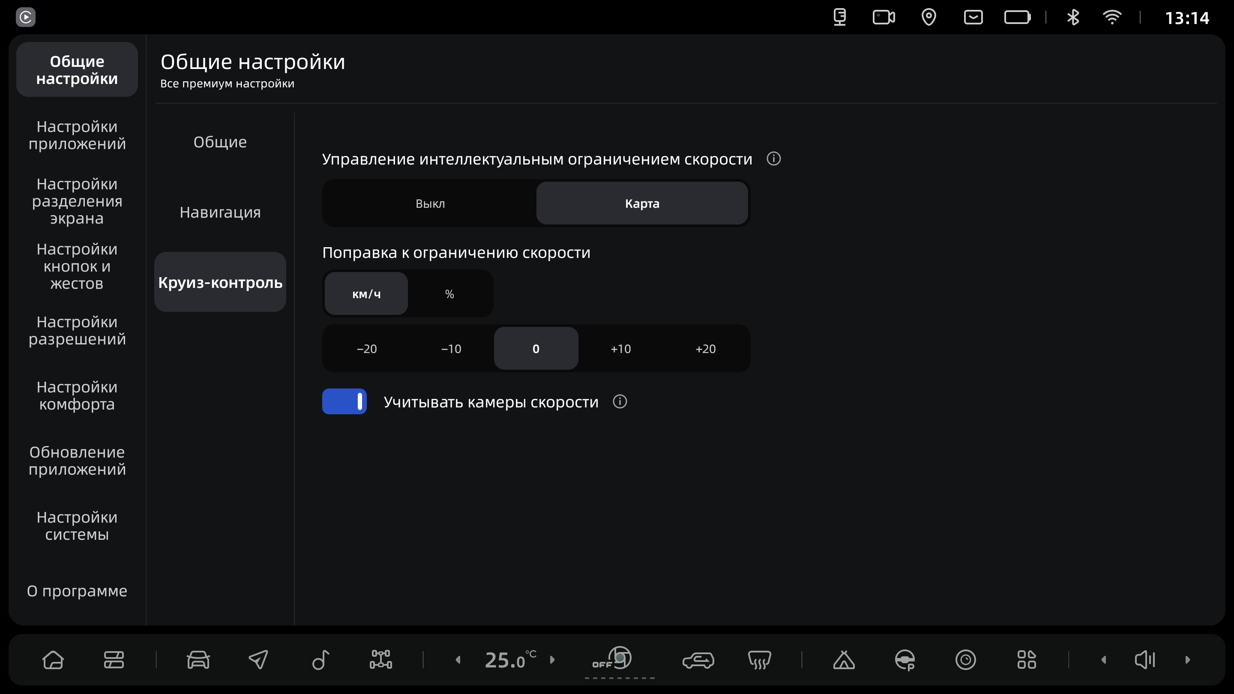1234x694 pixels.
Task: Open 'Обновление приложений' sidebar section
Action: tap(77, 461)
